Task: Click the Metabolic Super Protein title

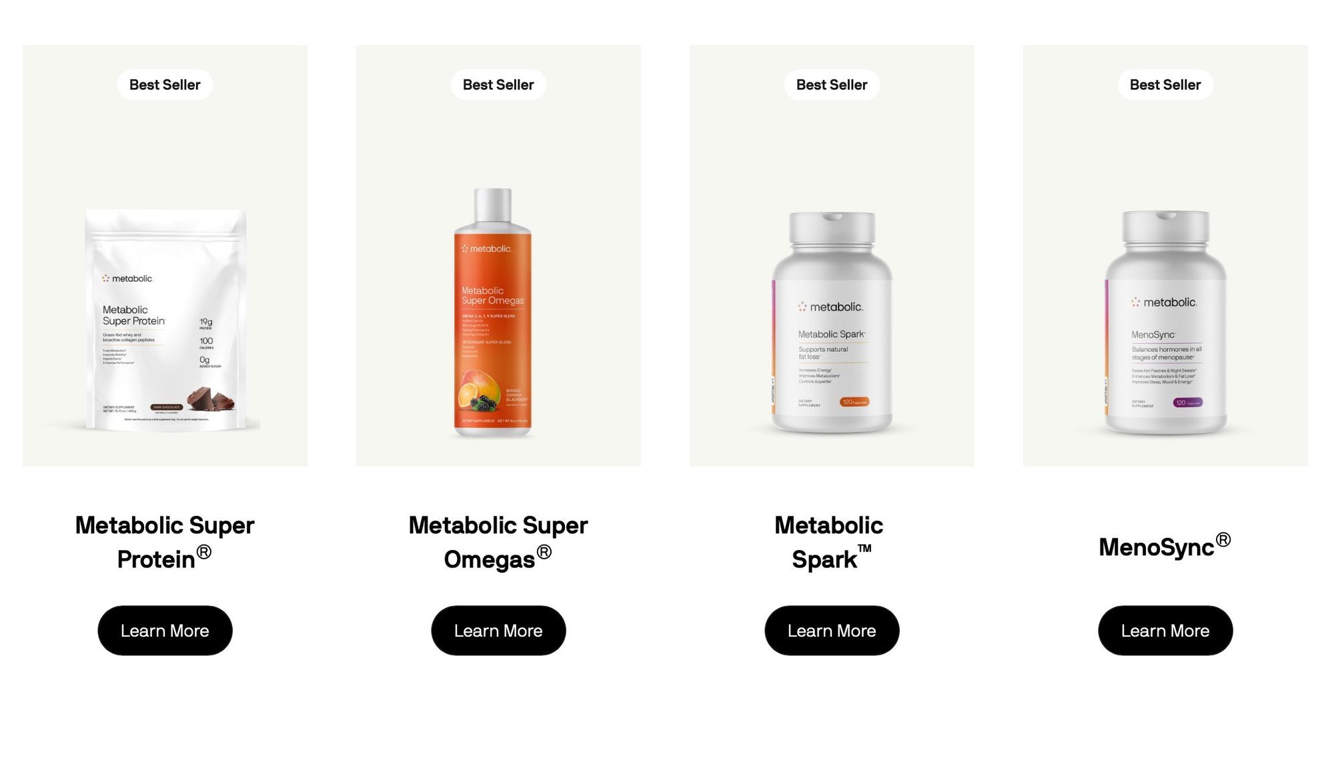Action: coord(165,542)
